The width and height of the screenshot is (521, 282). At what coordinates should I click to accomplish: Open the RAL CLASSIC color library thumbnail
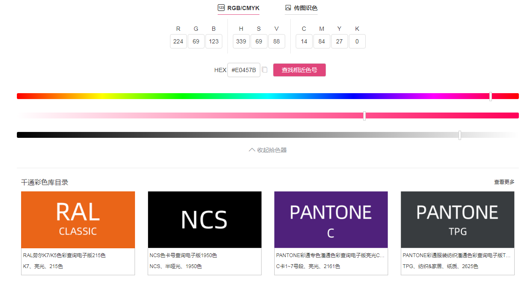pyautogui.click(x=78, y=220)
